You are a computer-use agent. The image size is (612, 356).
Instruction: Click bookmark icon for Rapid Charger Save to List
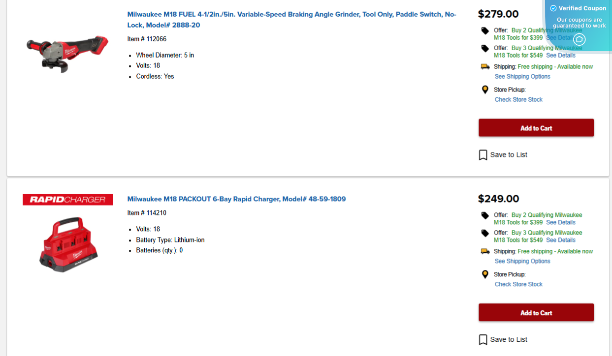click(483, 340)
